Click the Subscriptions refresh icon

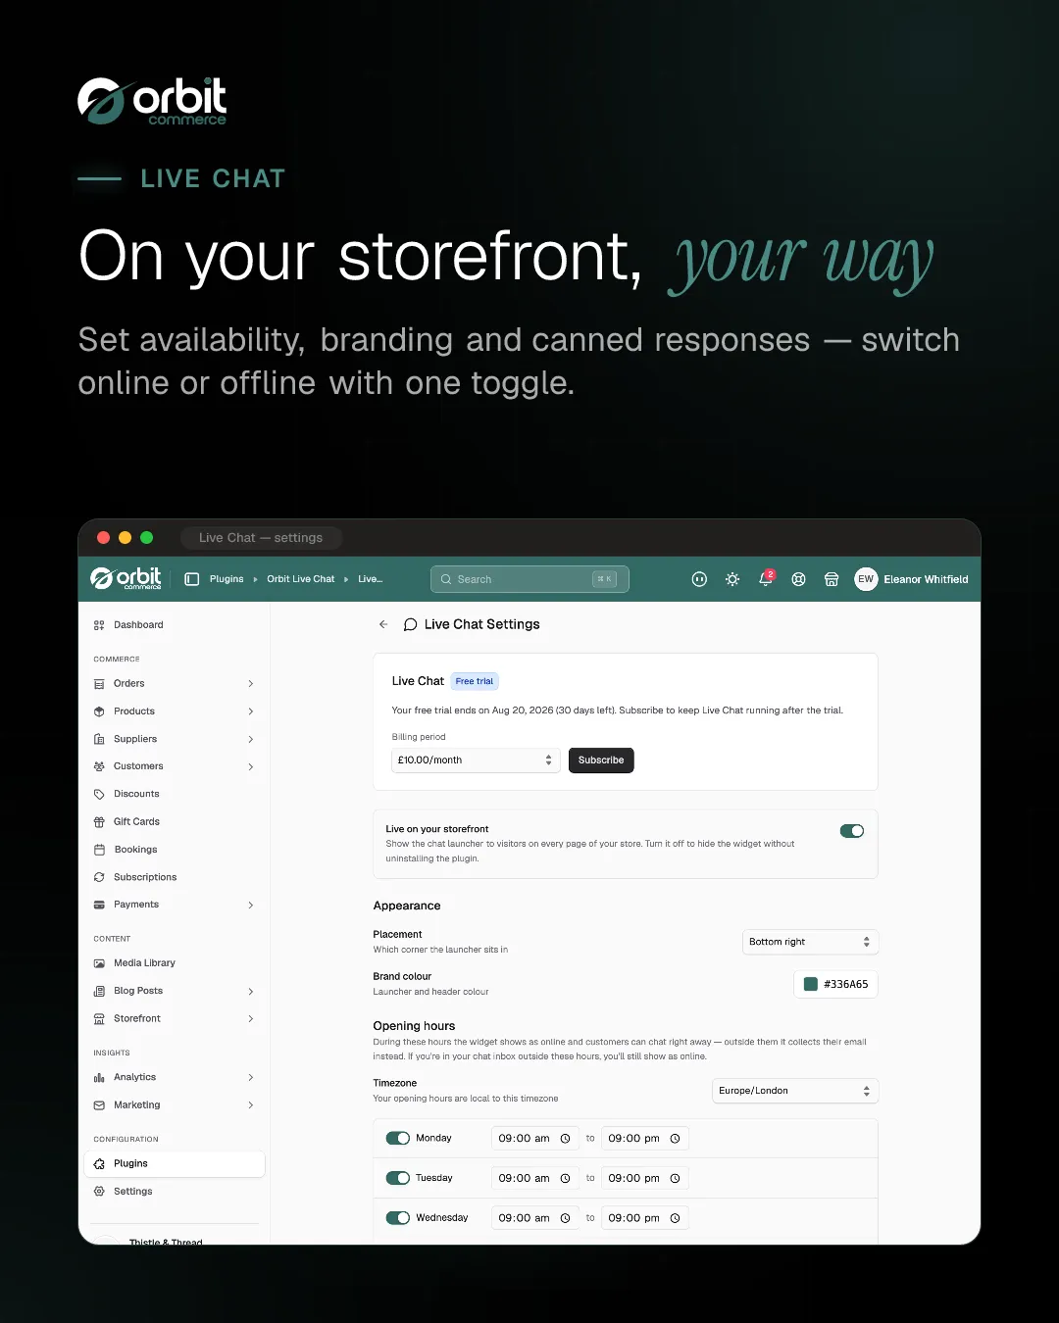pos(99,877)
